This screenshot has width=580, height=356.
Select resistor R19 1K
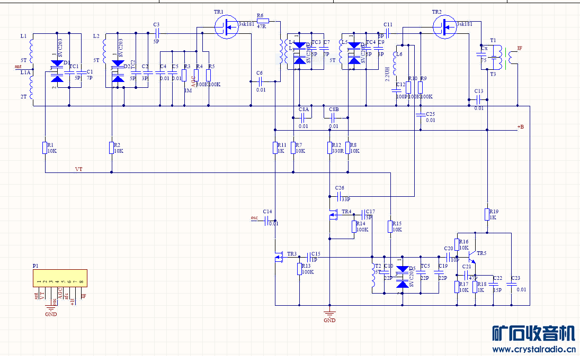point(487,214)
